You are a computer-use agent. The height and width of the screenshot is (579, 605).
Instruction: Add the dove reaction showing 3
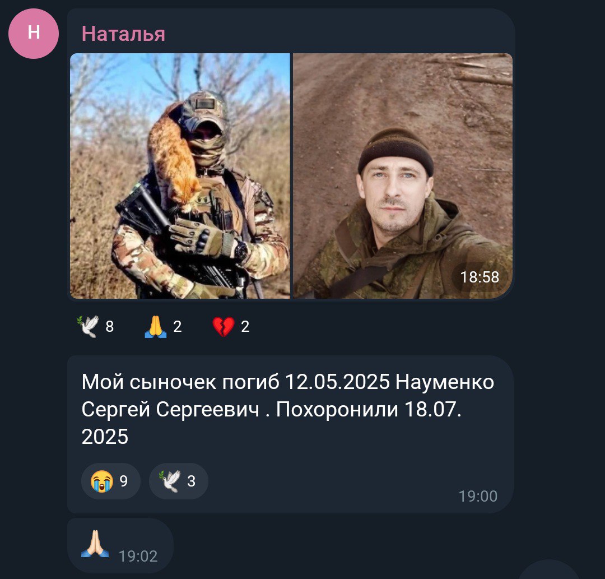179,481
